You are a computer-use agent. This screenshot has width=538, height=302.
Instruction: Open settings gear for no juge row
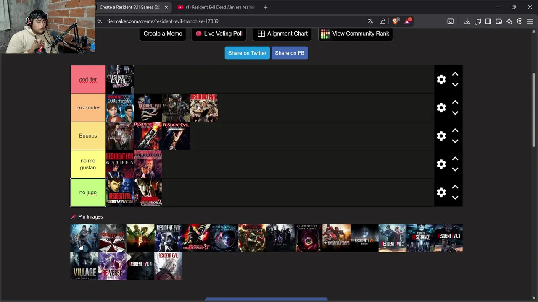tap(441, 192)
